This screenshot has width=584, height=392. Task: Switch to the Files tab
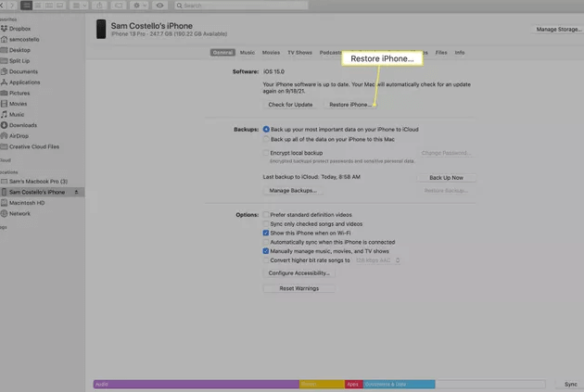pos(441,53)
